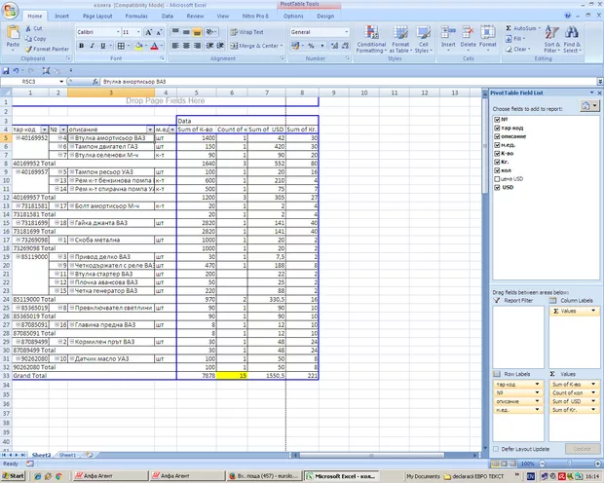Open the тар код column filter dropdown
This screenshot has width=604, height=483.
pyautogui.click(x=44, y=129)
